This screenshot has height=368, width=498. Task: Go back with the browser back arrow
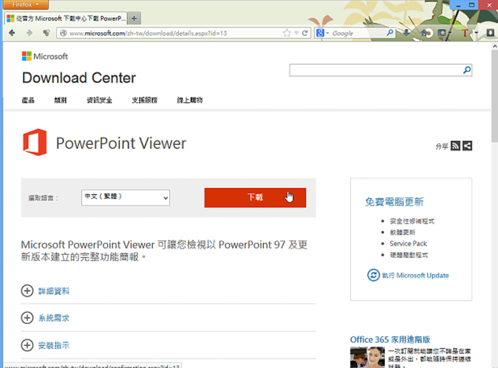[x=12, y=32]
